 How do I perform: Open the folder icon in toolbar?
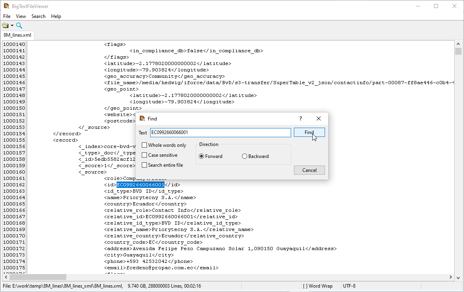tap(5, 26)
